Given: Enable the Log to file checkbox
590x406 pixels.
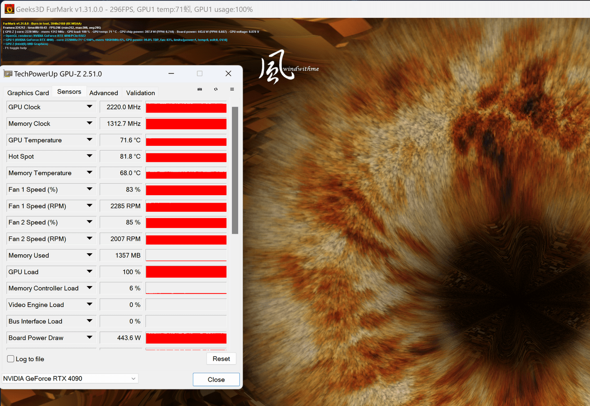Looking at the screenshot, I should point(11,359).
